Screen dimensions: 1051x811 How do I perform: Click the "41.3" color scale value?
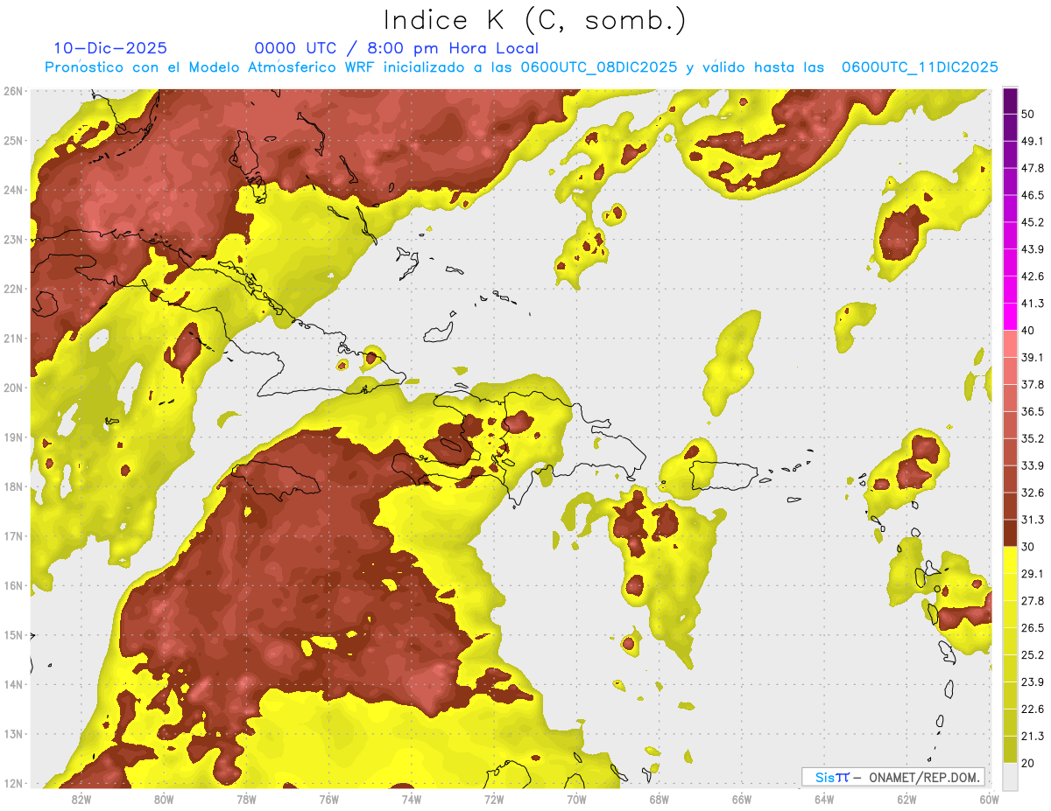point(1033,304)
